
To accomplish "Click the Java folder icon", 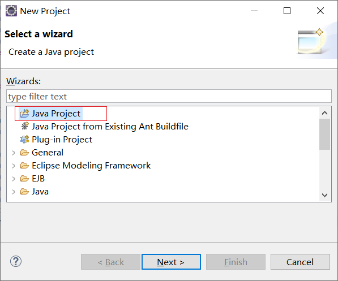I will point(24,192).
